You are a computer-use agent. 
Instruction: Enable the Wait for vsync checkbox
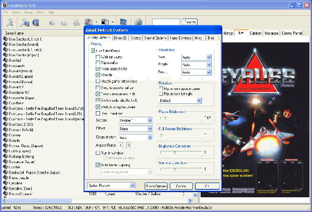[x=98, y=57]
